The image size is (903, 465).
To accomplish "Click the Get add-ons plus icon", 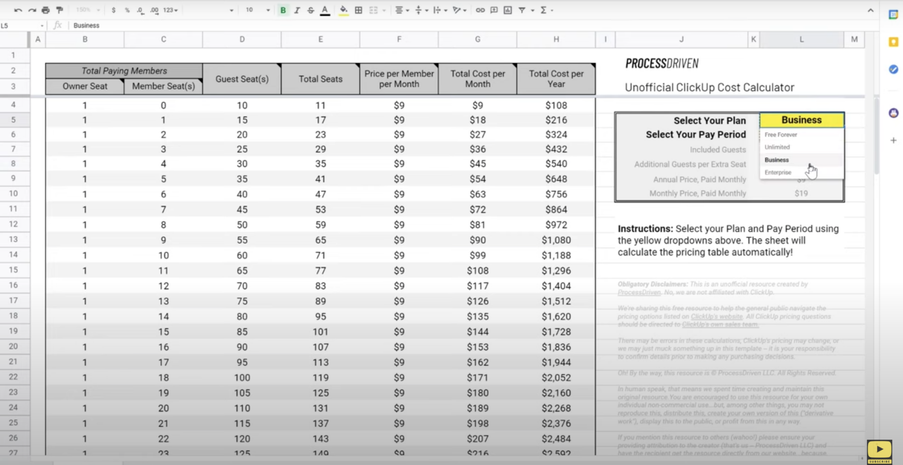I will (893, 140).
